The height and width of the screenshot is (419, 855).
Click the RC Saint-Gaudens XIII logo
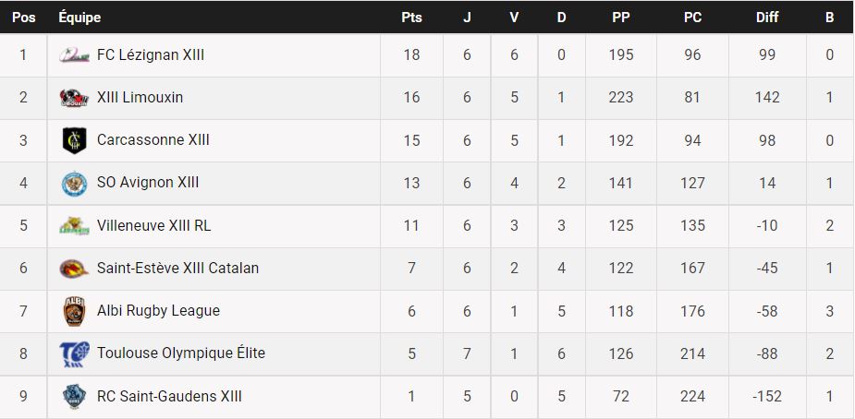click(x=74, y=396)
